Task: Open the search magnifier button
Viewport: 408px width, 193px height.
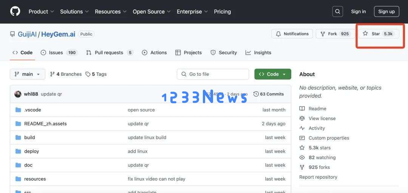Action: [337, 11]
